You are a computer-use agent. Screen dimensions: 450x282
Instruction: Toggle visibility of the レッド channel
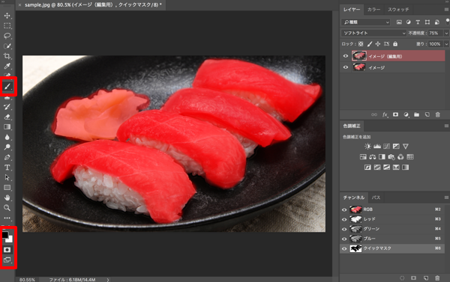344,219
